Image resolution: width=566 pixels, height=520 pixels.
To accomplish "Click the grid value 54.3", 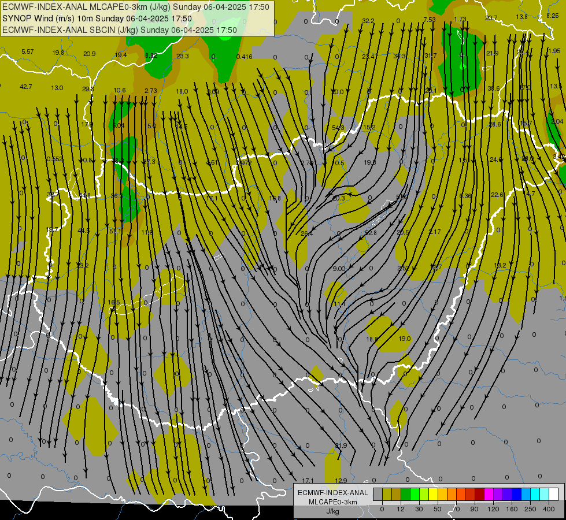I will tap(338, 128).
